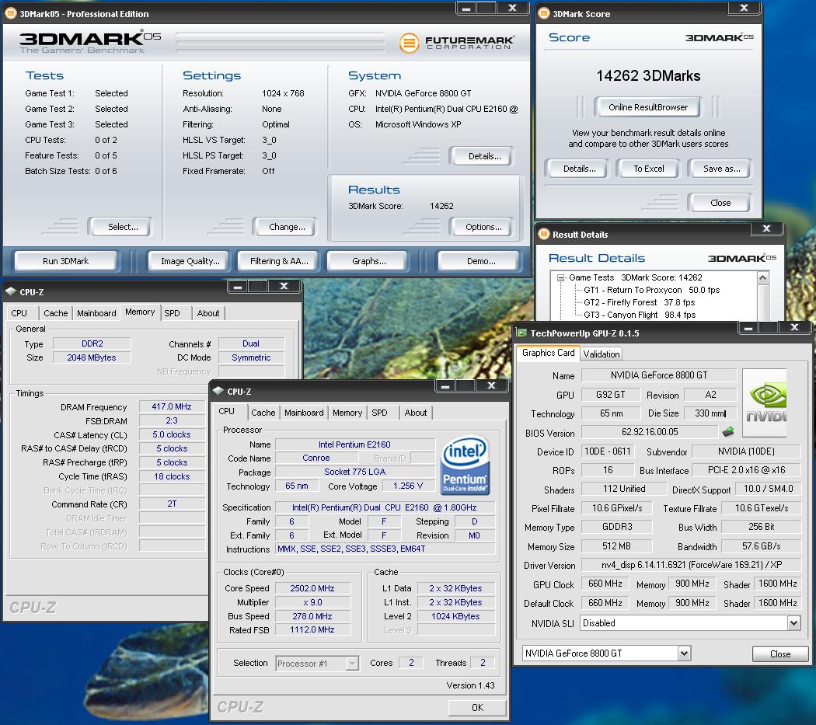
Task: Click the Core Speed 2502.0 MHz value
Action: point(312,588)
